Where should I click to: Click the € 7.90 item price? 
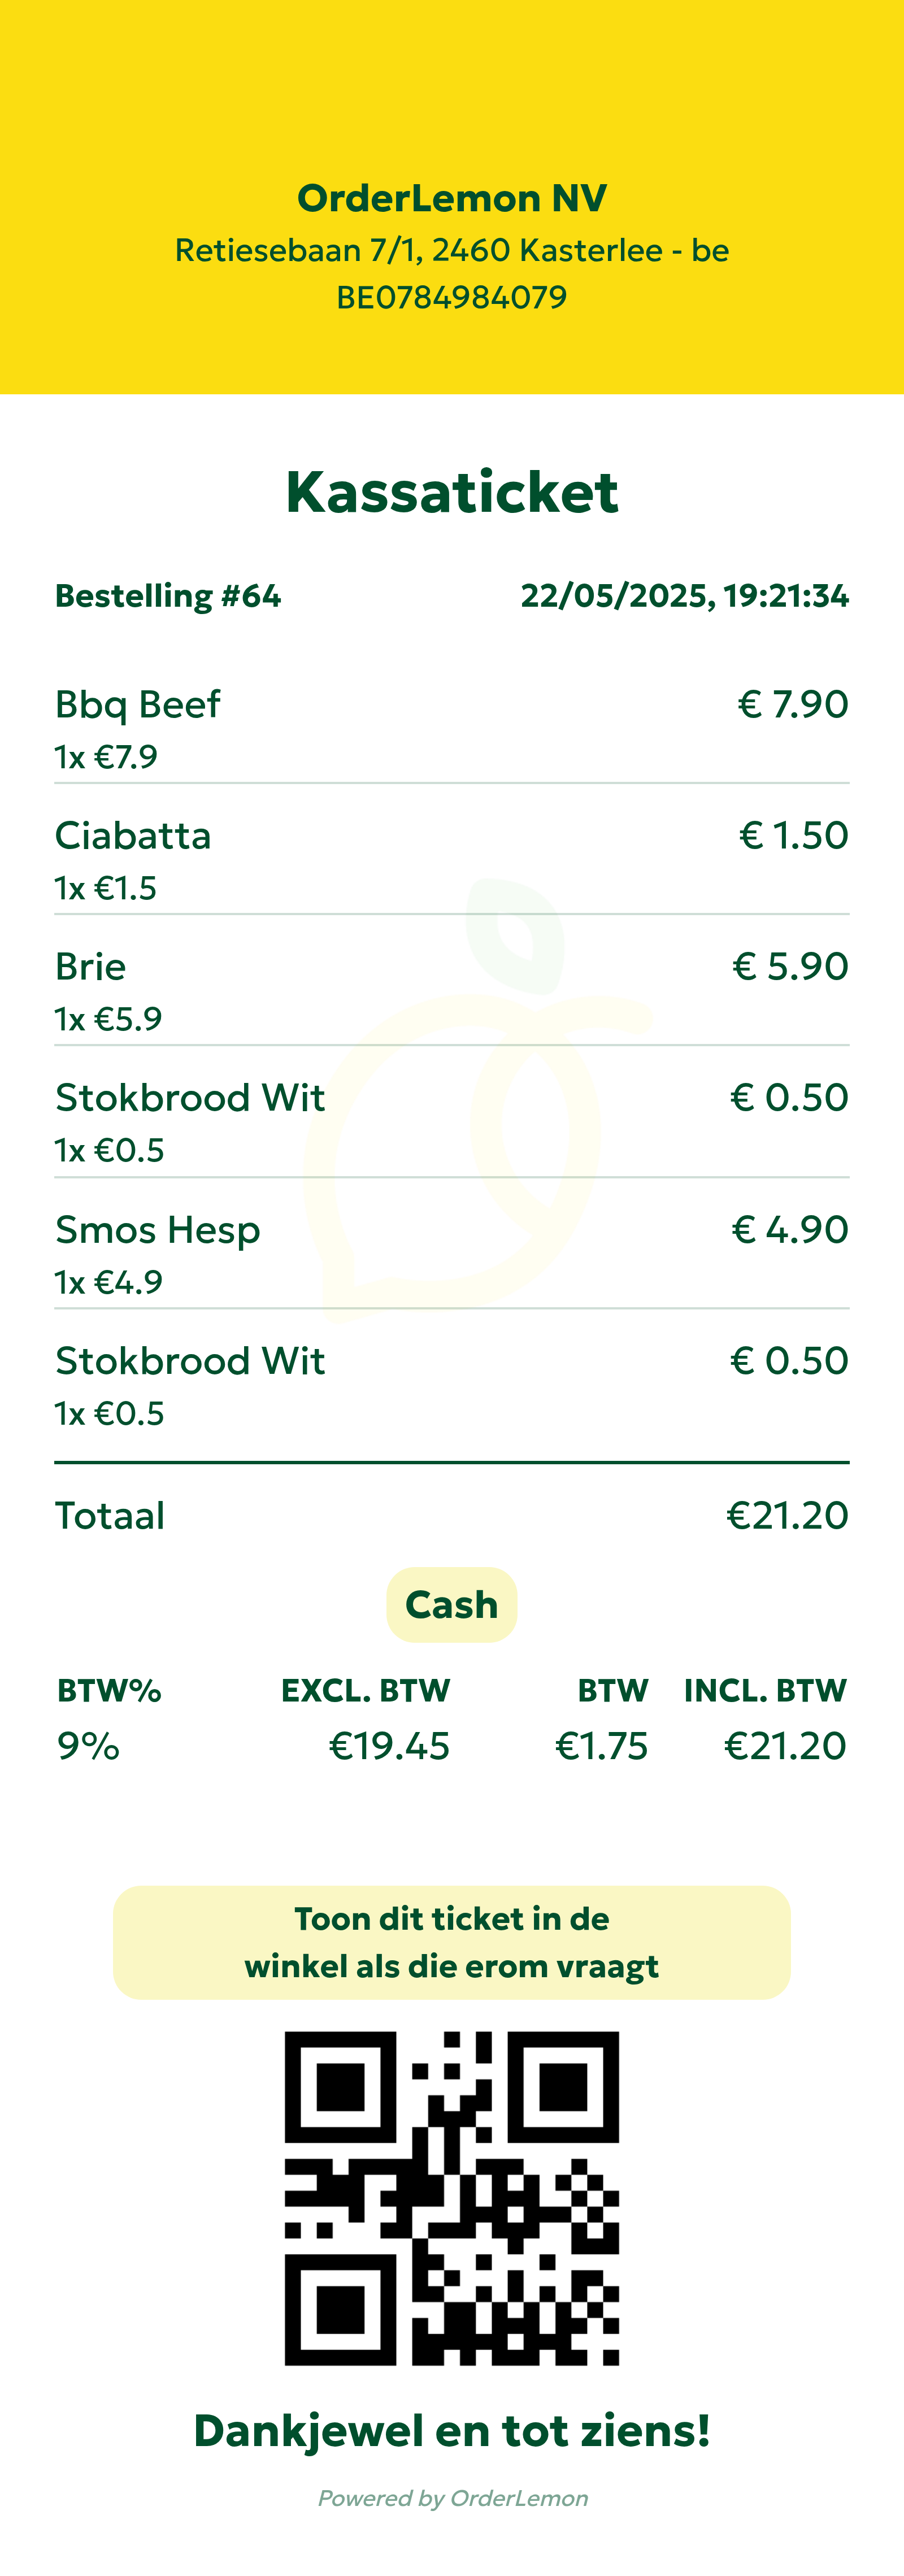click(x=793, y=705)
